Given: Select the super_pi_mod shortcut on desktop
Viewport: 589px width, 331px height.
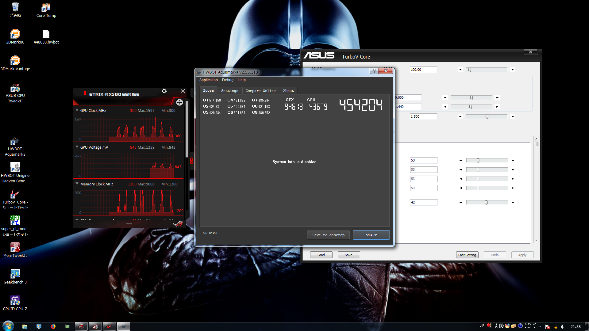Looking at the screenshot, I should tap(15, 226).
